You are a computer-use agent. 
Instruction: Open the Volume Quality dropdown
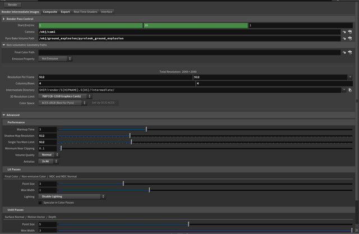[49, 155]
